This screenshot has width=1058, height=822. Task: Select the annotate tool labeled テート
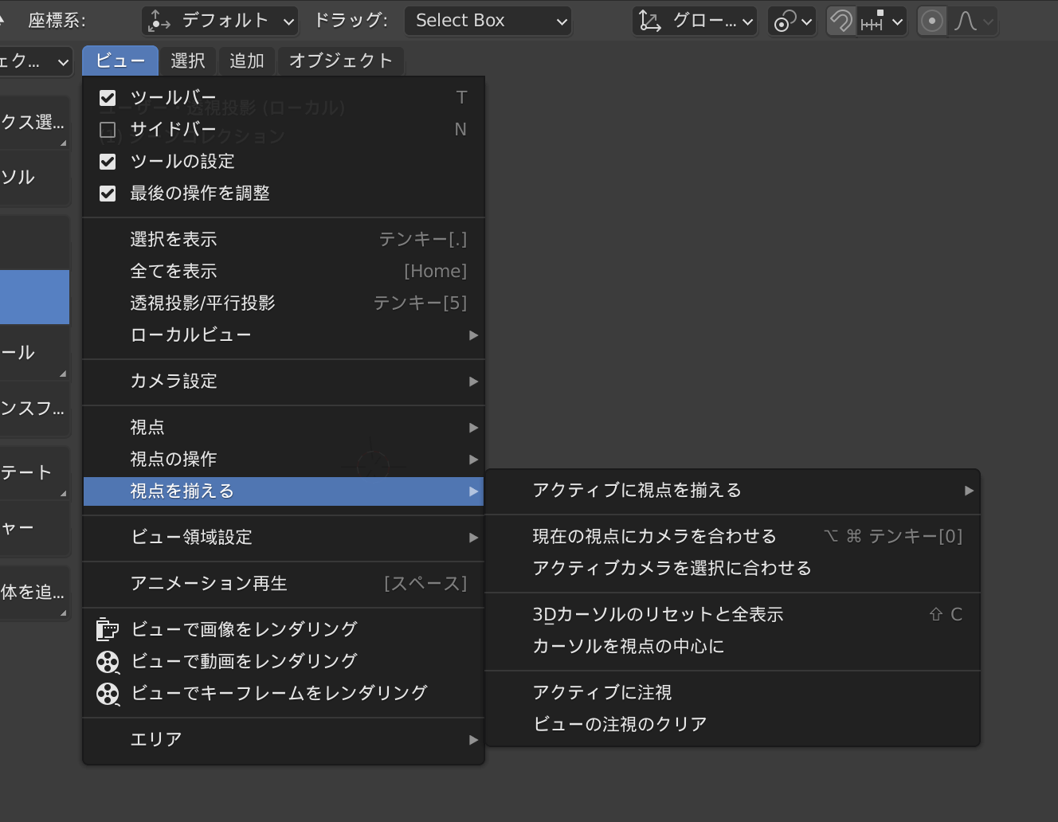pos(34,473)
